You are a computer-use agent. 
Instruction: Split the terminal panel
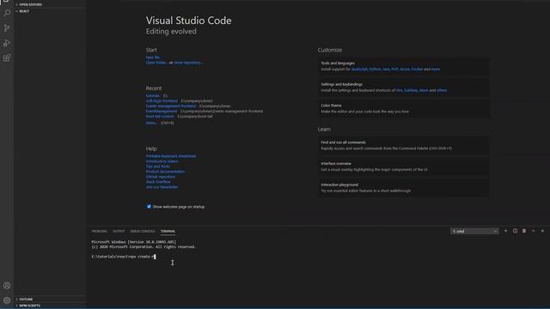point(515,231)
